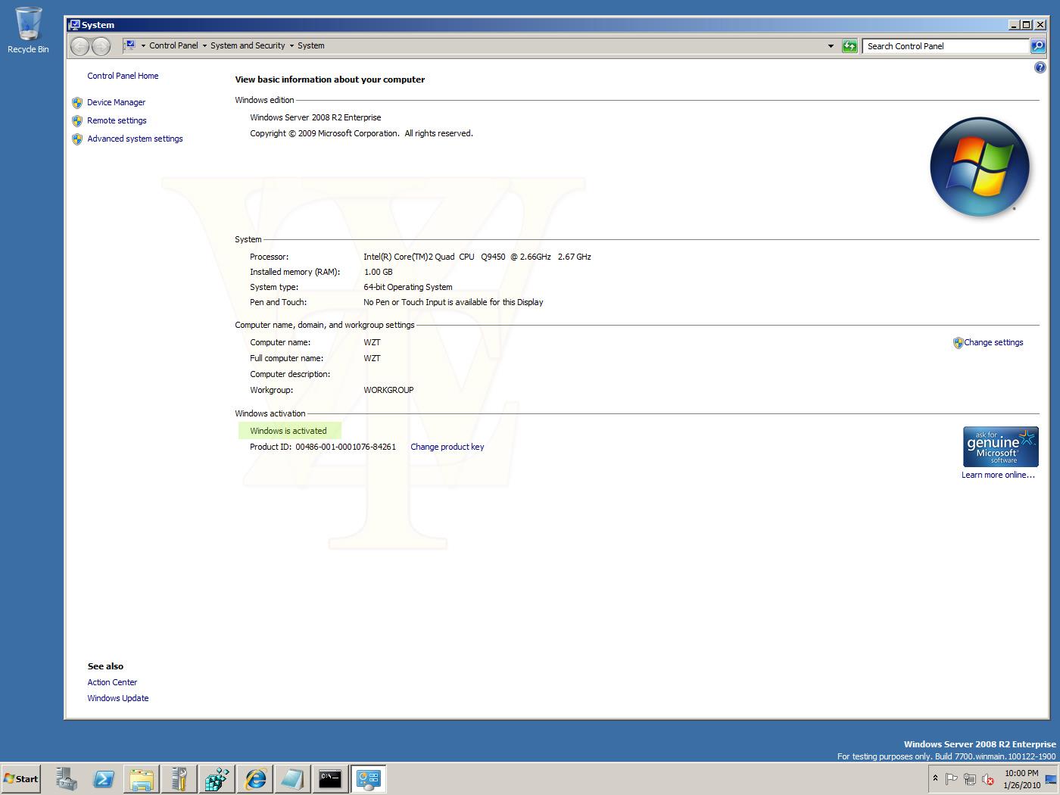
Task: Open Advanced system settings
Action: pos(135,139)
